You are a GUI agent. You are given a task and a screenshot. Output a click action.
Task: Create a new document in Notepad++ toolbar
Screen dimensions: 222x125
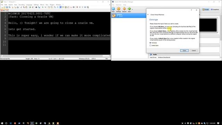click(2, 7)
